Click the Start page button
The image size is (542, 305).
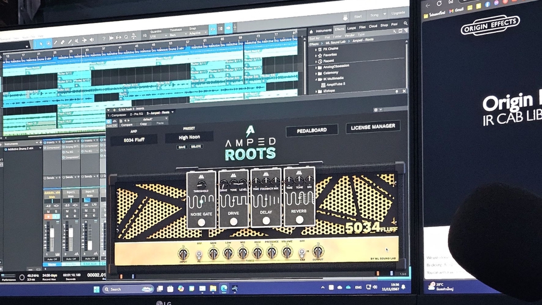tap(358, 16)
